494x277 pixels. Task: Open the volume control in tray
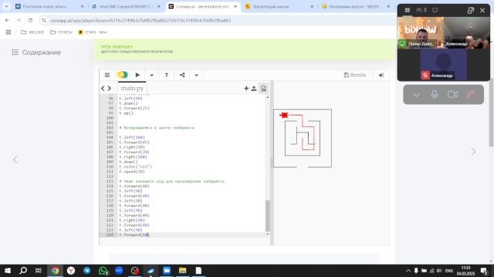click(439, 271)
